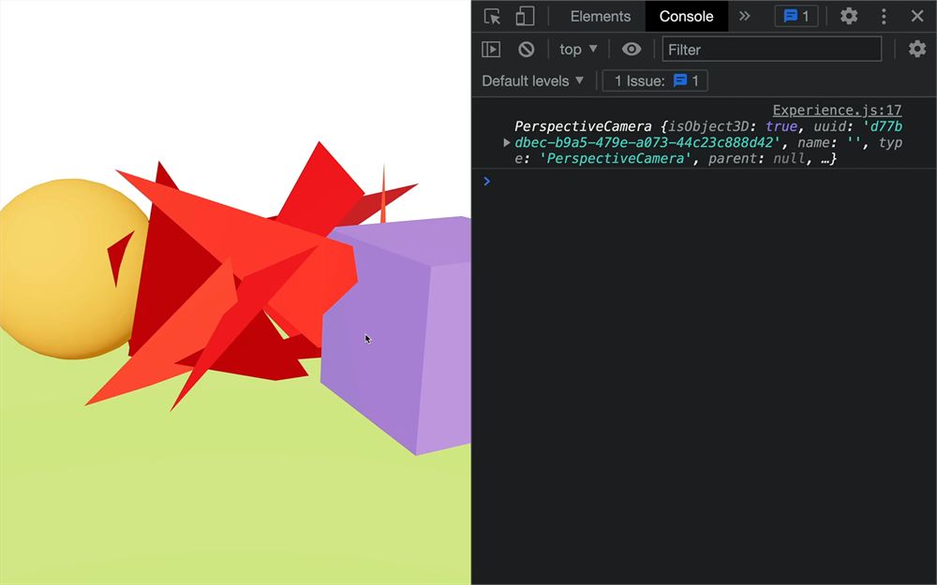Open DevTools settings gear
937x585 pixels.
(849, 16)
